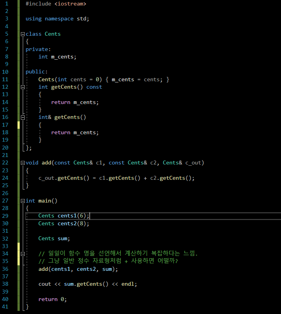This screenshot has width=281, height=314.
Task: Click class name 'Cents' in class declaration
Action: coord(53,34)
